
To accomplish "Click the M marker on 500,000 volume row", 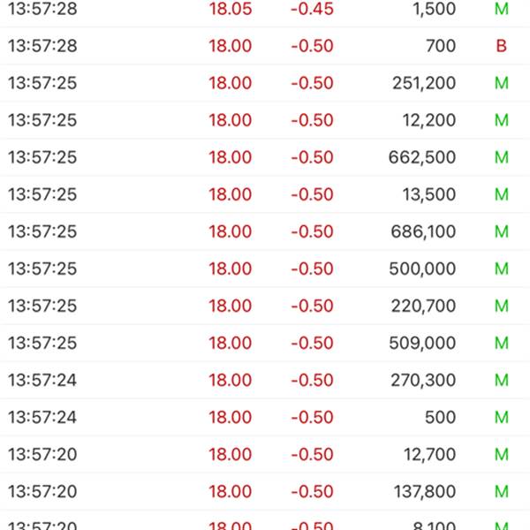I will click(x=502, y=269).
